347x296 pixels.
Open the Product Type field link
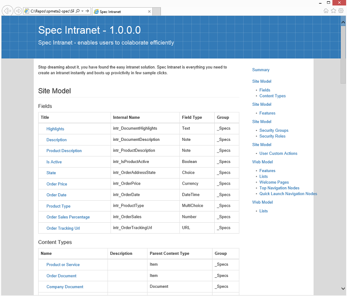pos(59,206)
